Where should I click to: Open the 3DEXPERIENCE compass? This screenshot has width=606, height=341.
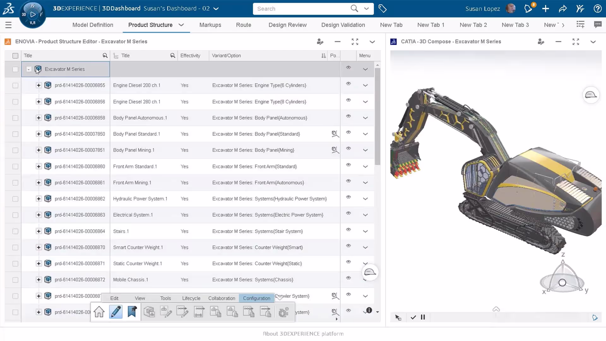tap(33, 14)
